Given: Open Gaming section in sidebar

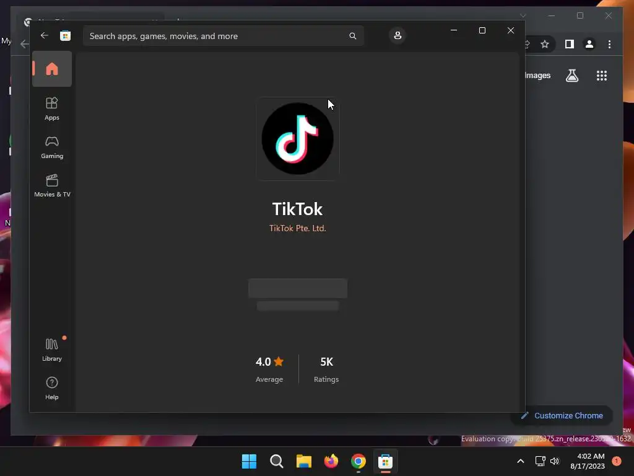Looking at the screenshot, I should tap(52, 147).
